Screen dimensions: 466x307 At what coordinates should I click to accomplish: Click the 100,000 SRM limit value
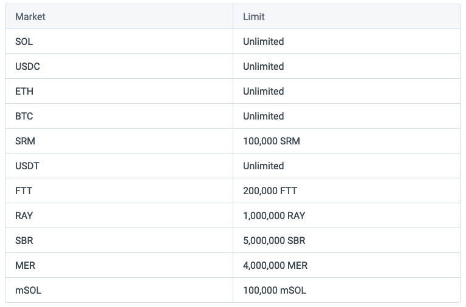click(x=272, y=141)
